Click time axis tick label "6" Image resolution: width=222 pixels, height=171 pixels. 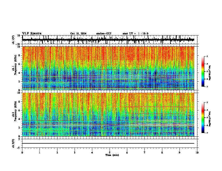click(127, 153)
